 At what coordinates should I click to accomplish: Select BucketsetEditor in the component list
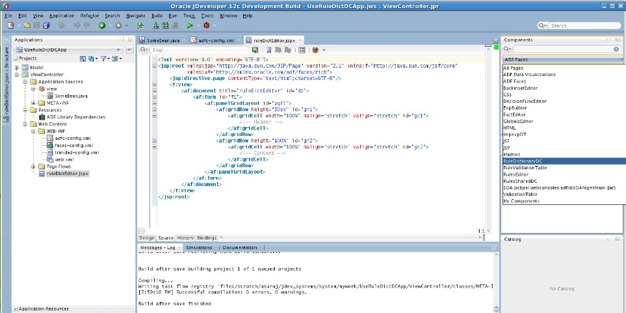[520, 88]
